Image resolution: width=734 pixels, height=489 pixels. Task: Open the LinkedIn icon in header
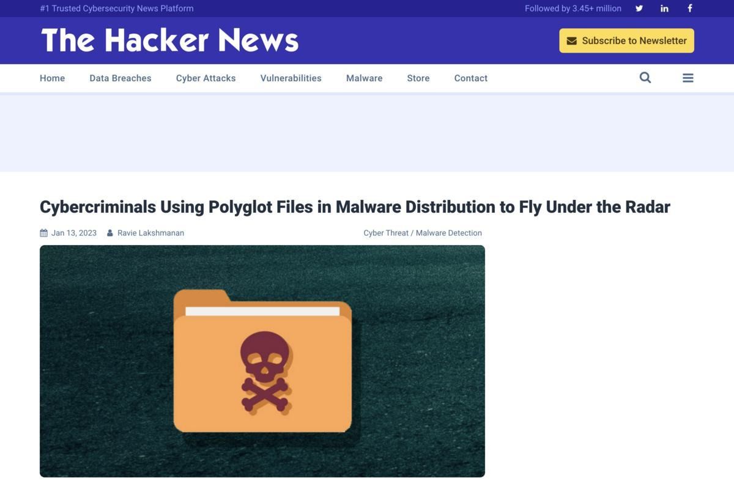coord(664,9)
